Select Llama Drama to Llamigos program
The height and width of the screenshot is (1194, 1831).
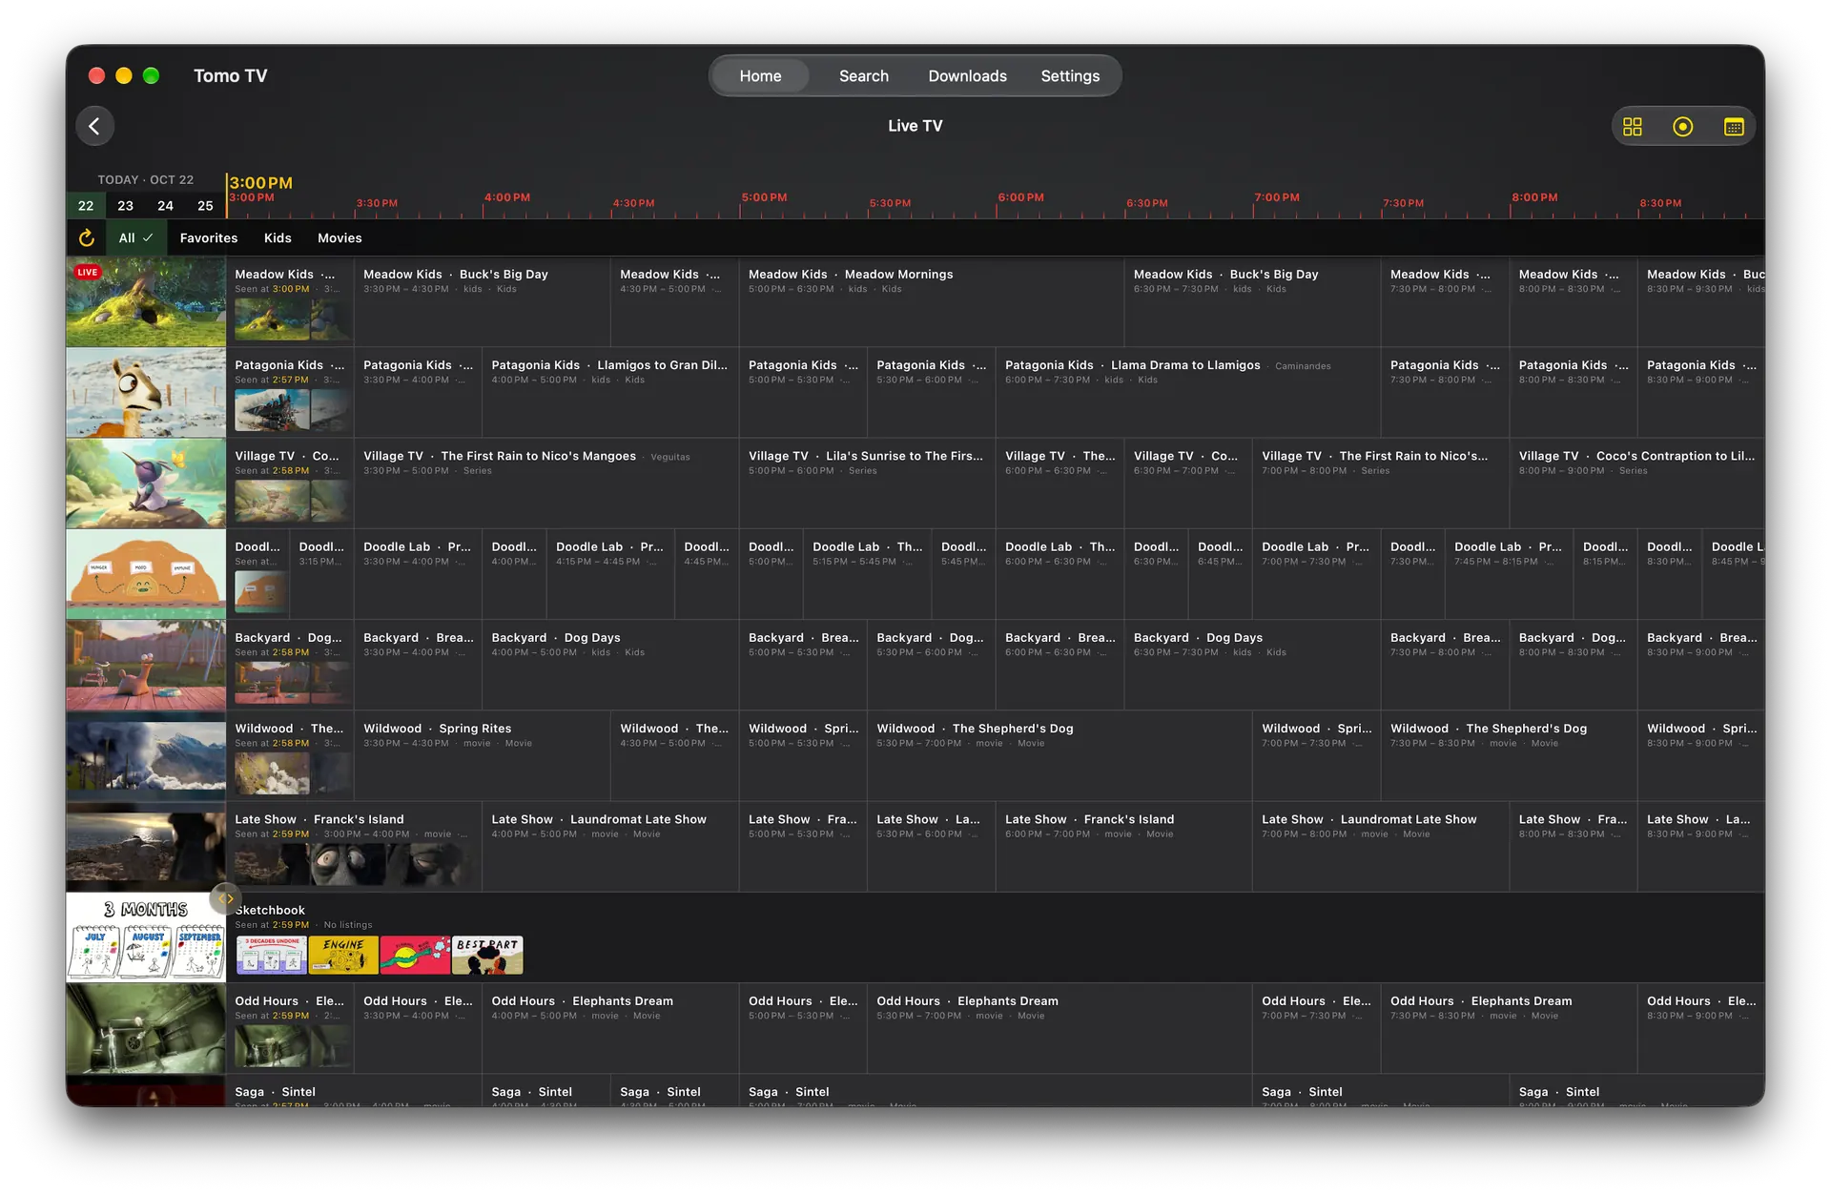1188,392
